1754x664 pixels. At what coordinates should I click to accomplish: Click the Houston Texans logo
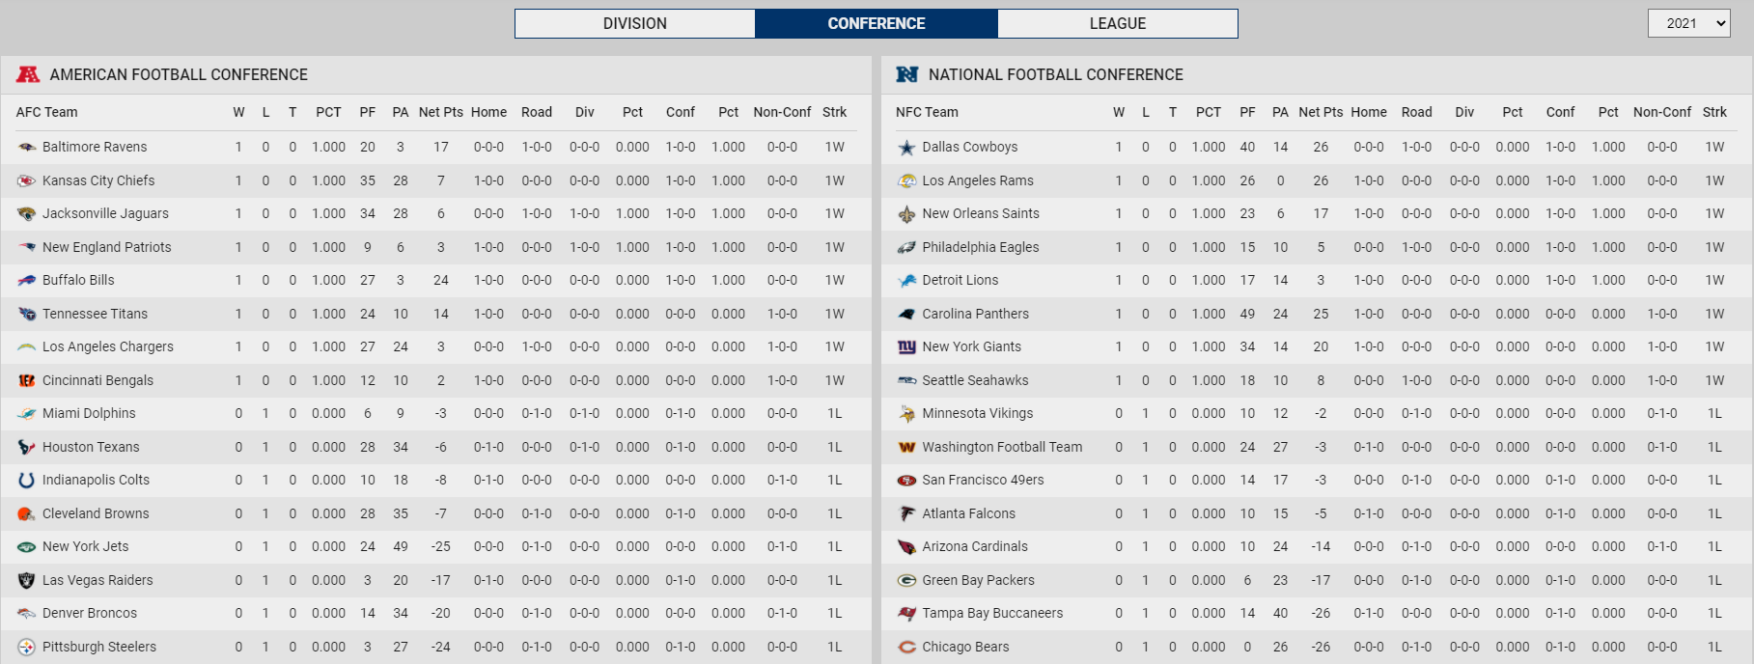coord(27,447)
